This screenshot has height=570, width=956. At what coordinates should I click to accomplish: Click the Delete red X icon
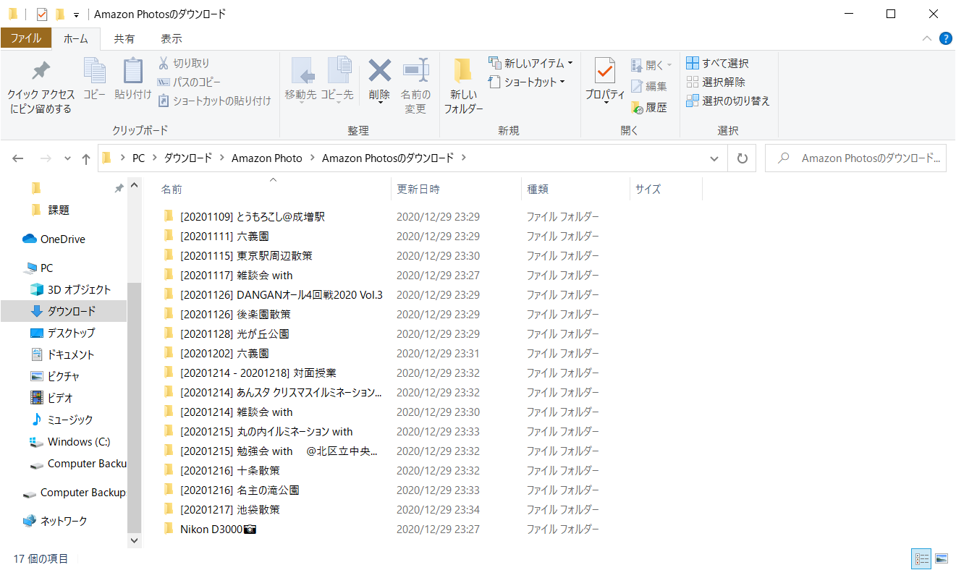tap(379, 71)
